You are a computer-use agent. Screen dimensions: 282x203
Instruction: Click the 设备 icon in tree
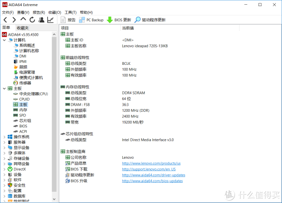(10, 175)
